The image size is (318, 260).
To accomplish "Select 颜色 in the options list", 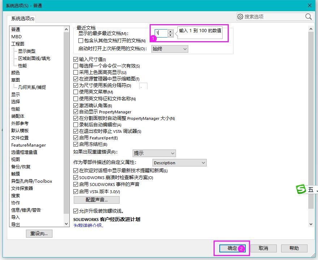I will coord(16,73).
